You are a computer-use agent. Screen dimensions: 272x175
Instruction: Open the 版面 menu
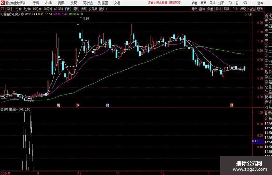coord(203,3)
